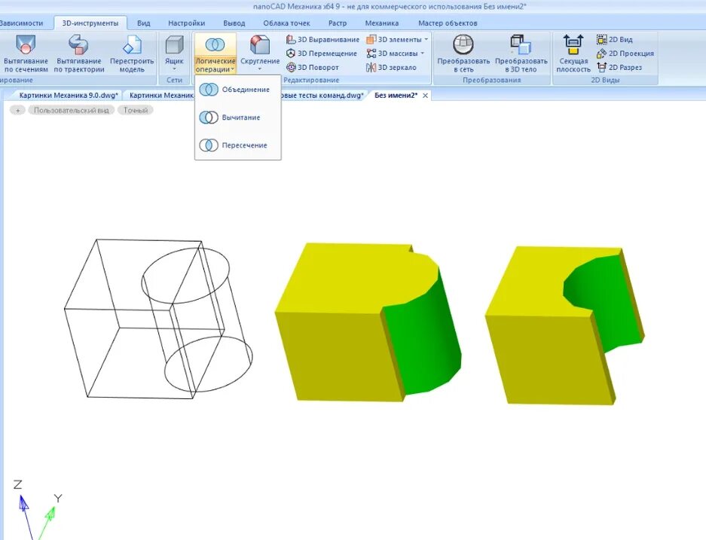Select the Extrude by sections tool icon

coord(25,45)
